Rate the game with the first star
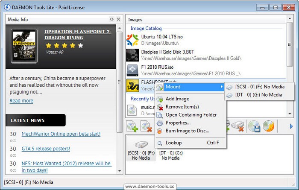The height and width of the screenshot is (190, 299). pyautogui.click(x=49, y=46)
